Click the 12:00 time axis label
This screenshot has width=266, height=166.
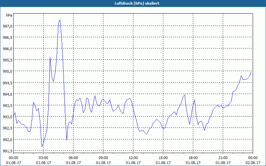(133, 158)
